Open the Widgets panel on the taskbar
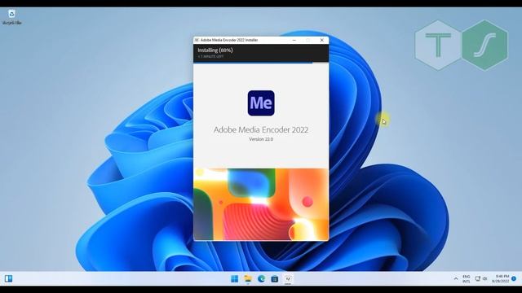 (9, 278)
